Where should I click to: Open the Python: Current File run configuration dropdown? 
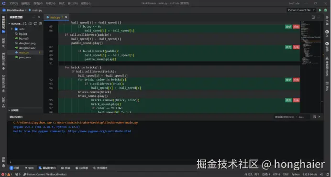coord(301,10)
